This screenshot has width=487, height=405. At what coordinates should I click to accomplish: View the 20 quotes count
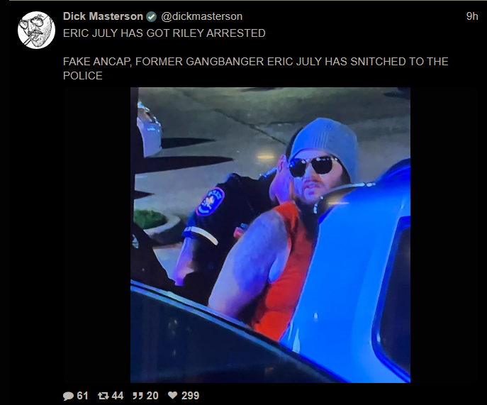tap(152, 395)
